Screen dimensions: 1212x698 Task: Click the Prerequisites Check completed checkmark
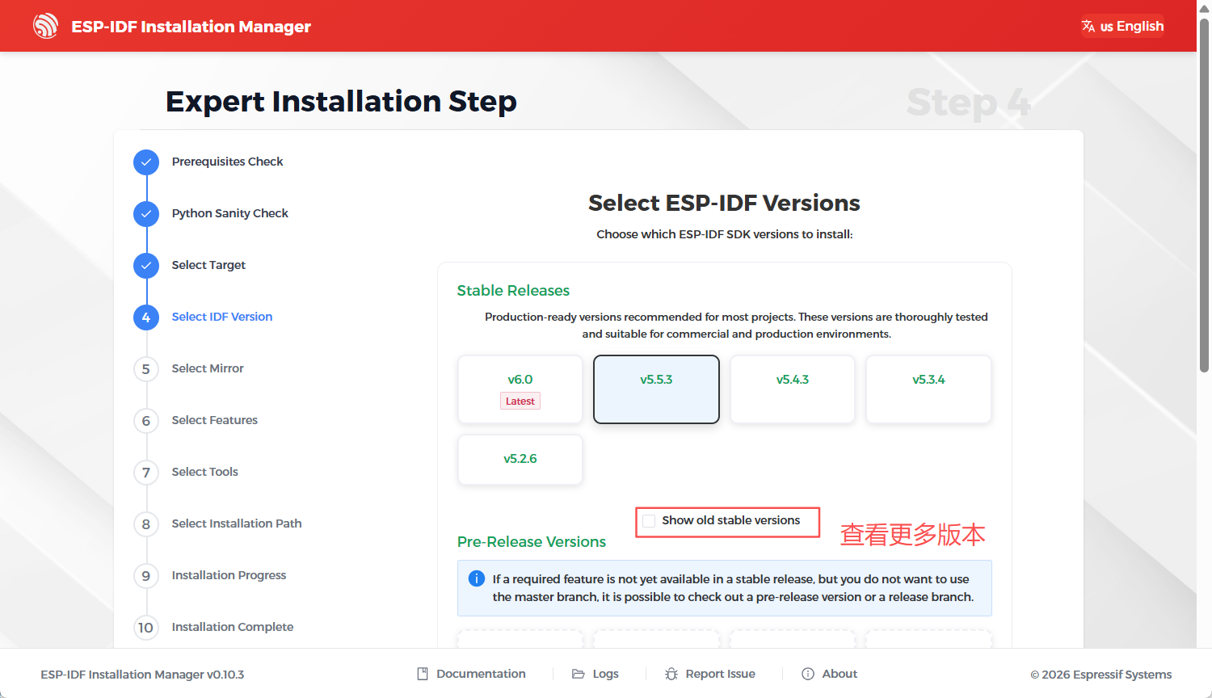coord(146,162)
